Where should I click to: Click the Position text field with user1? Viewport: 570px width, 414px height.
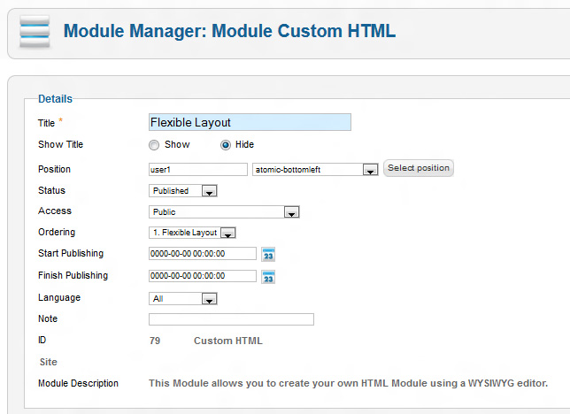pyautogui.click(x=198, y=169)
